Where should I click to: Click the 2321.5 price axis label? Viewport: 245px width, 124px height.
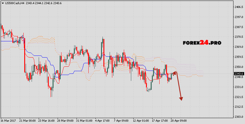click(238, 97)
